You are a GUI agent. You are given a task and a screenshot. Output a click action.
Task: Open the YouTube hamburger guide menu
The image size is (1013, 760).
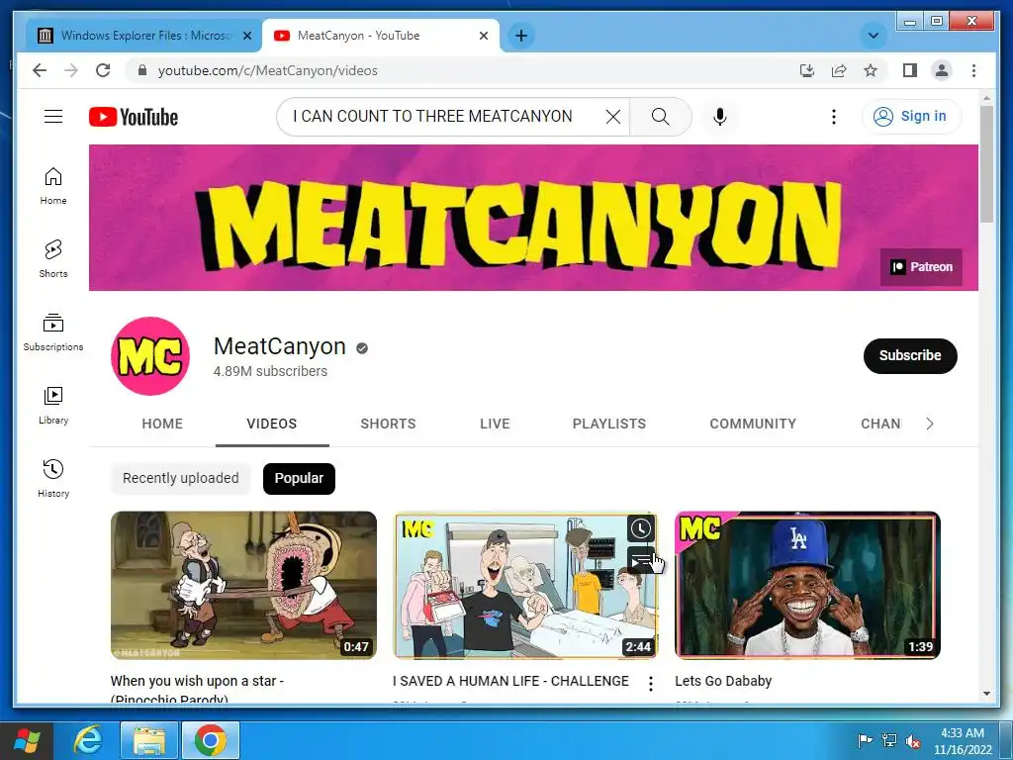(53, 117)
